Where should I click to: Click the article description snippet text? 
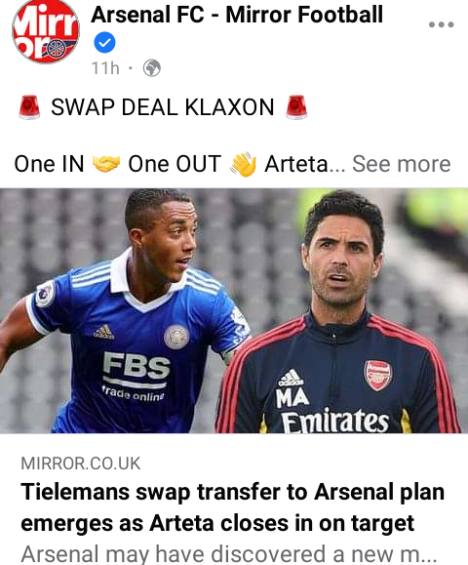point(229,554)
